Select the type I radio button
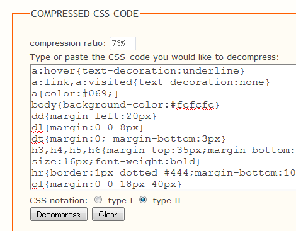296x231 pixels. coord(98,200)
